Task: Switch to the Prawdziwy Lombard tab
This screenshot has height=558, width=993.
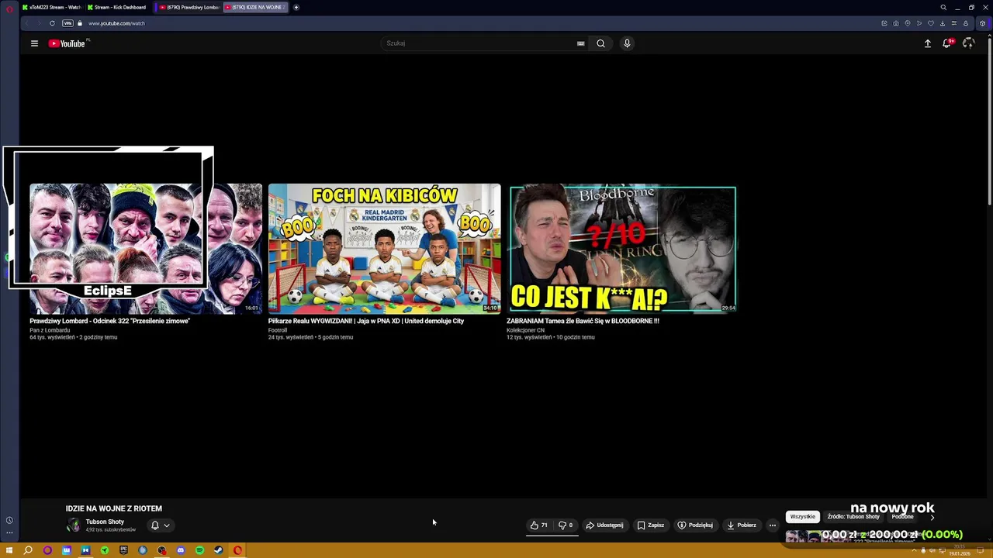Action: [189, 7]
